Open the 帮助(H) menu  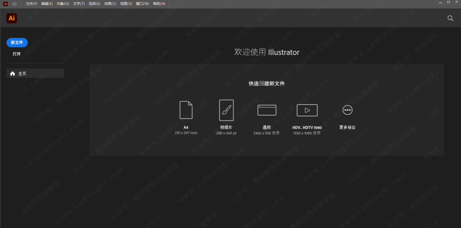159,4
